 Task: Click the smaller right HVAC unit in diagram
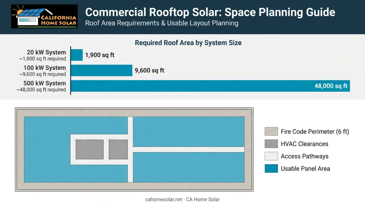(118, 150)
